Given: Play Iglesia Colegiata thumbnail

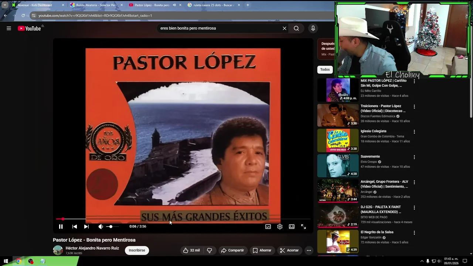Looking at the screenshot, I should pos(338,140).
